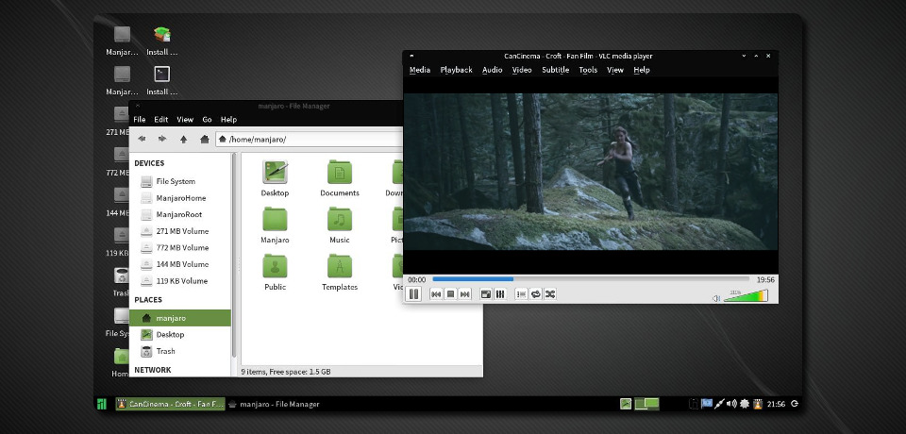Click the File Manager sidebar scrollbar
The image size is (906, 434).
point(234,255)
